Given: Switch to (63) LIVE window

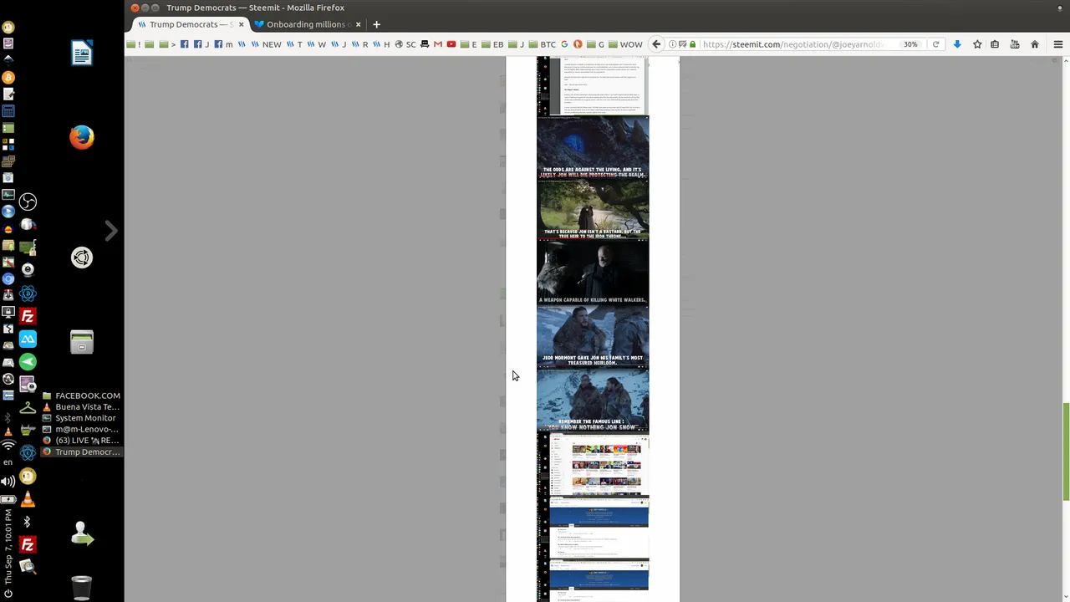Looking at the screenshot, I should click(x=81, y=441).
